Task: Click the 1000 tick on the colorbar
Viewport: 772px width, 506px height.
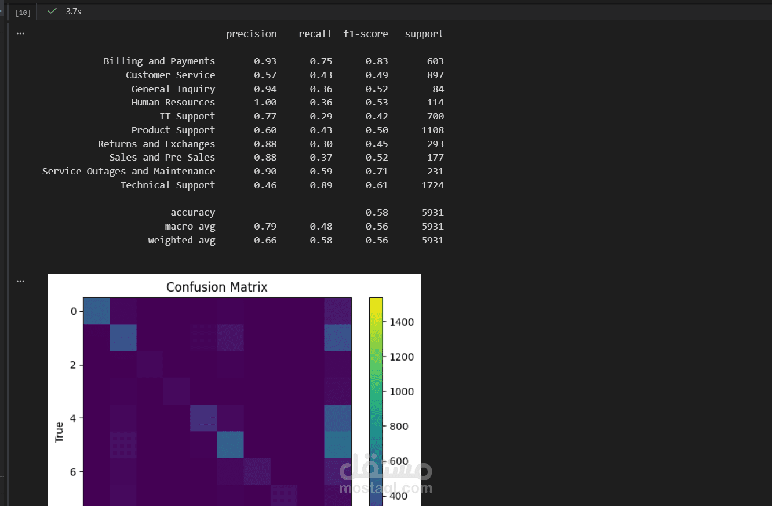Action: (402, 392)
